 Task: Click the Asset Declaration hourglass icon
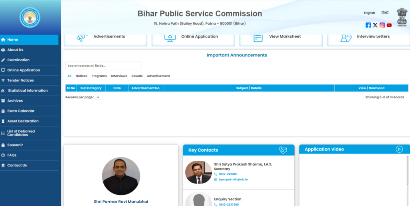click(3, 121)
